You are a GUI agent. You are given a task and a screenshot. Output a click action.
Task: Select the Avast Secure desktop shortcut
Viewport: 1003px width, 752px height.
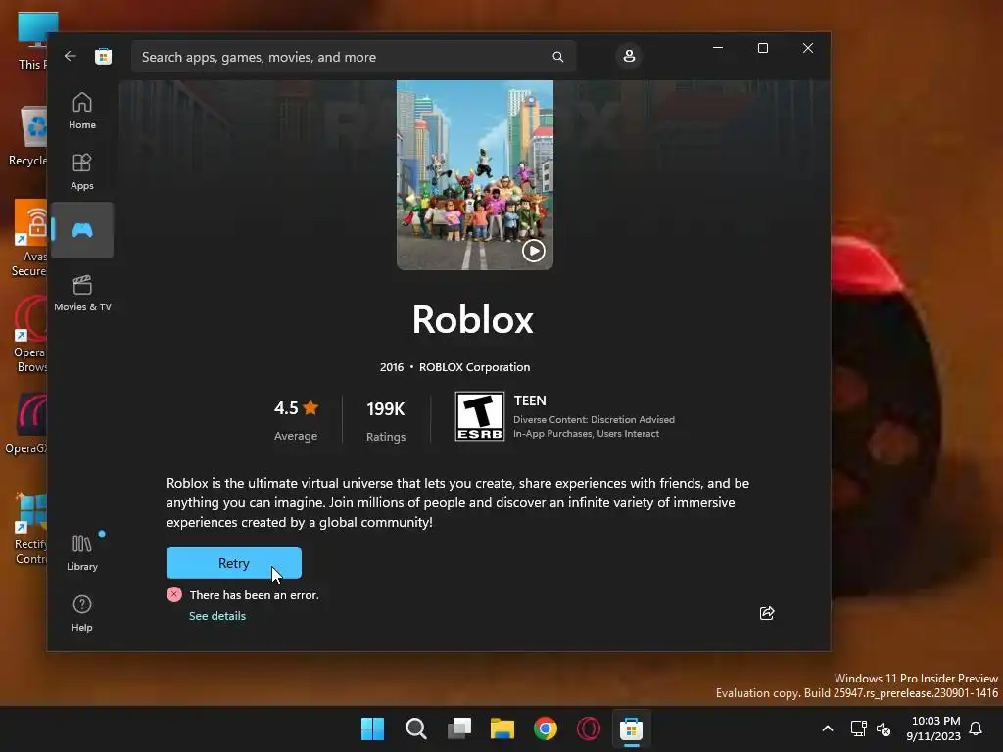(28, 239)
